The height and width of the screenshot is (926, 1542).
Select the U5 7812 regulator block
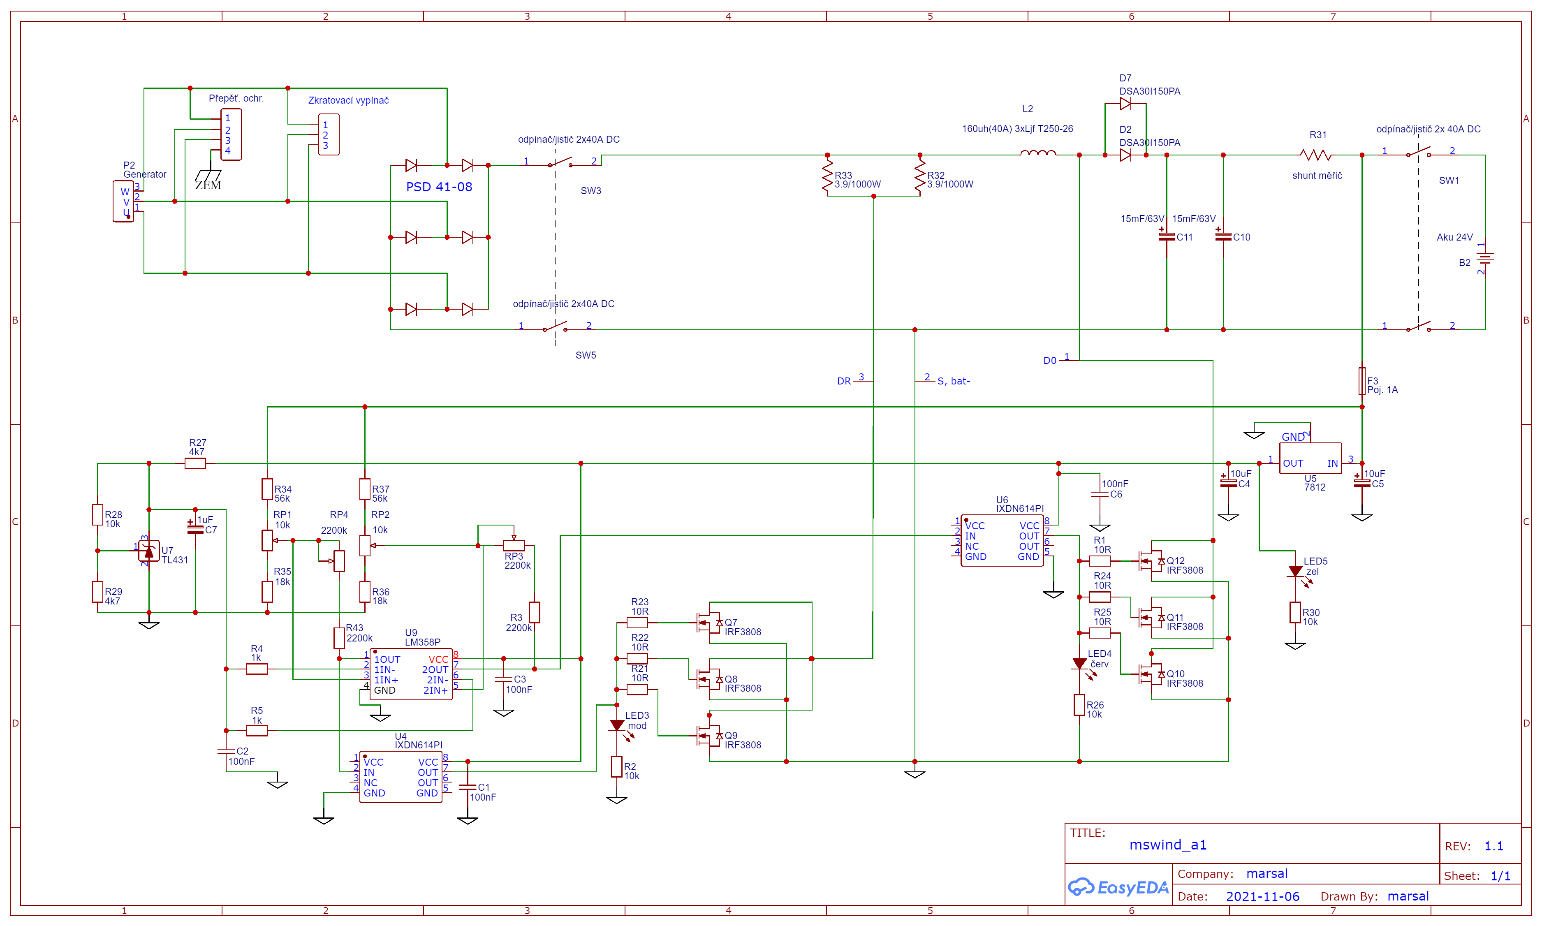tap(1310, 458)
